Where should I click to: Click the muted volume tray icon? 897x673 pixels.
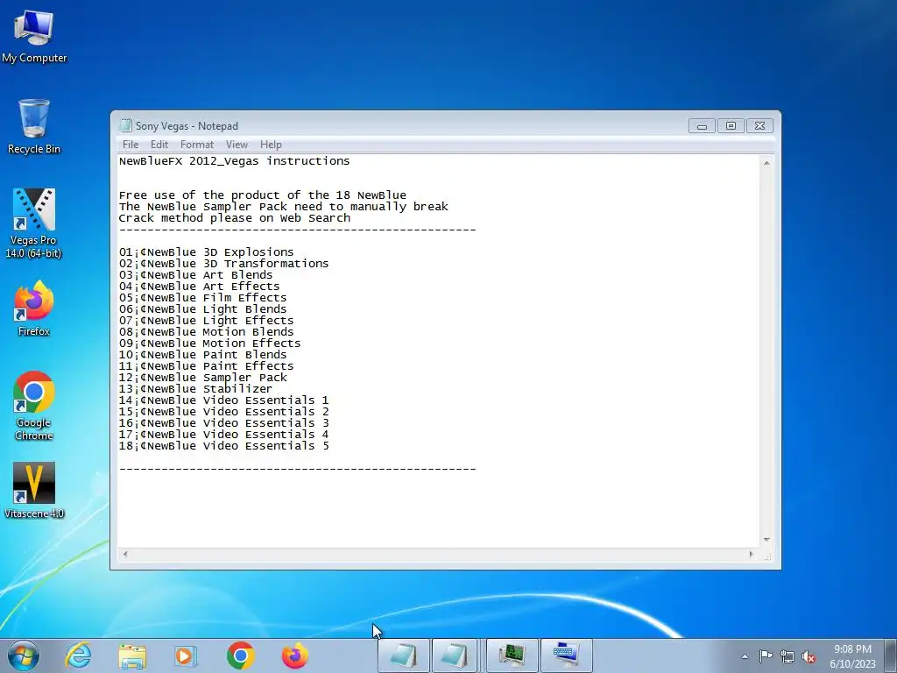pyautogui.click(x=809, y=656)
